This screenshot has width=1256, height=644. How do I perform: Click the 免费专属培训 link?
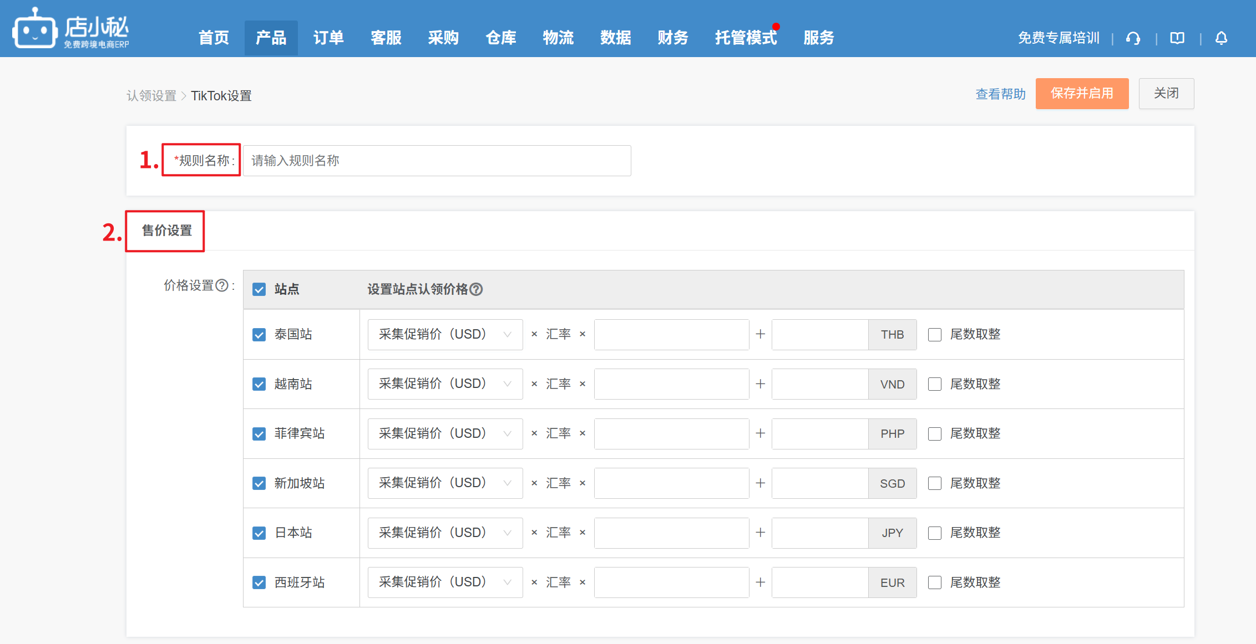(x=1059, y=38)
